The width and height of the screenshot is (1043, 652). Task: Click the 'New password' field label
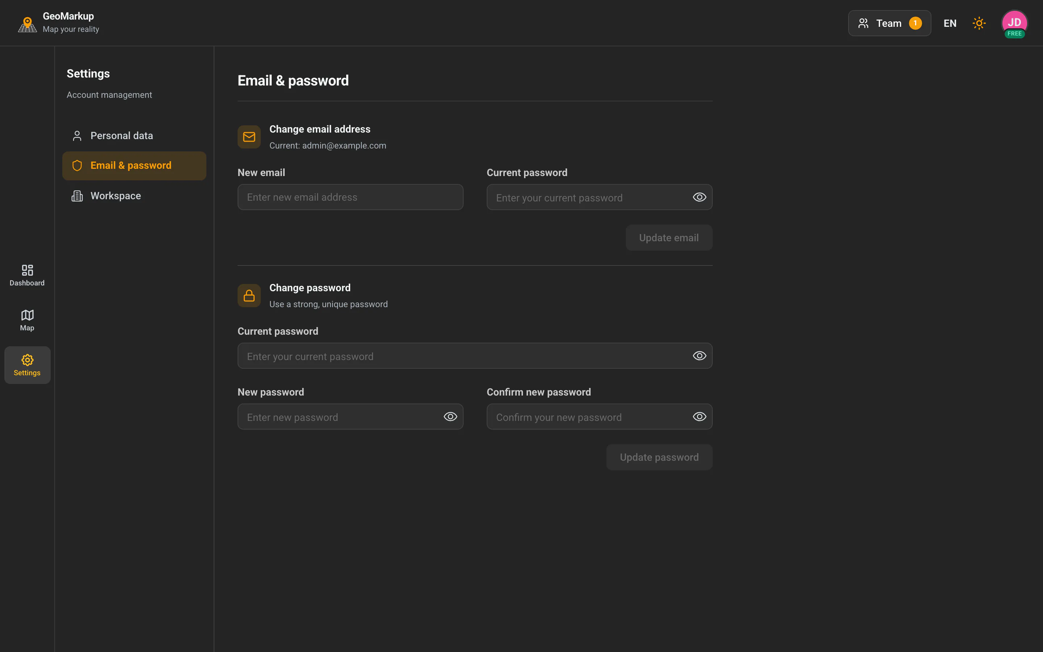click(271, 392)
